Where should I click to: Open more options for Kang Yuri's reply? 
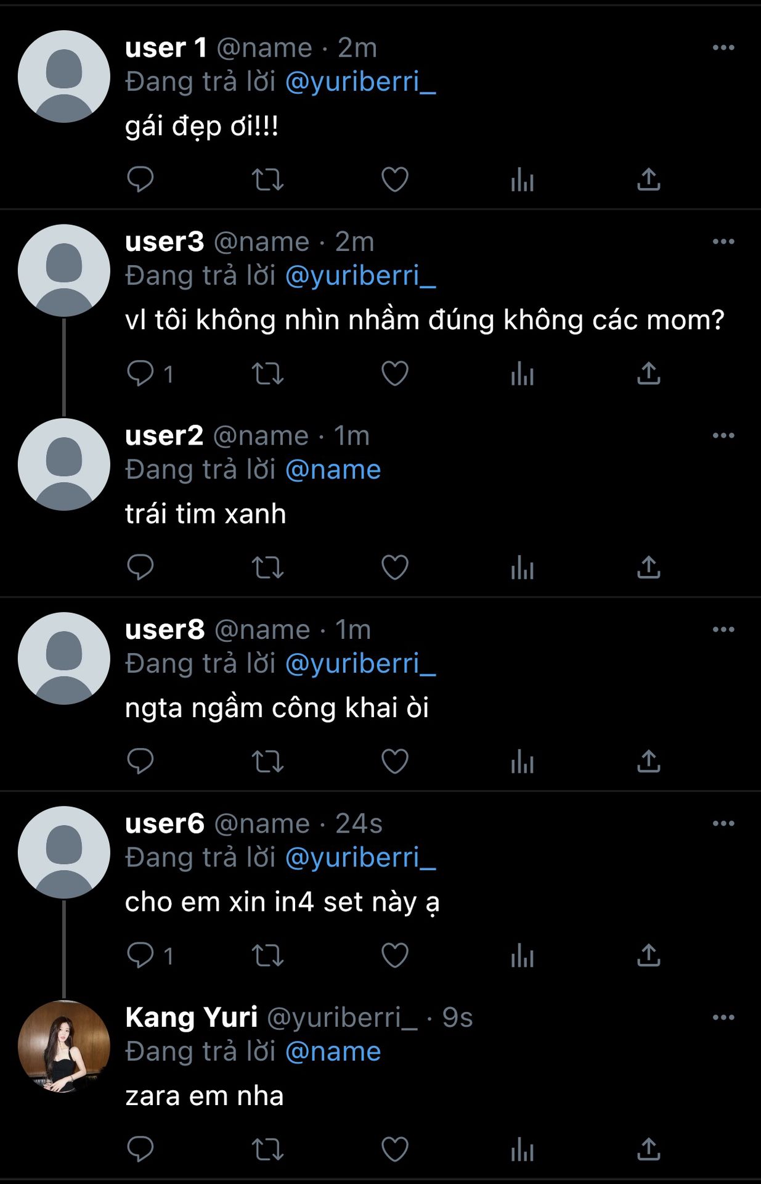tap(723, 1017)
